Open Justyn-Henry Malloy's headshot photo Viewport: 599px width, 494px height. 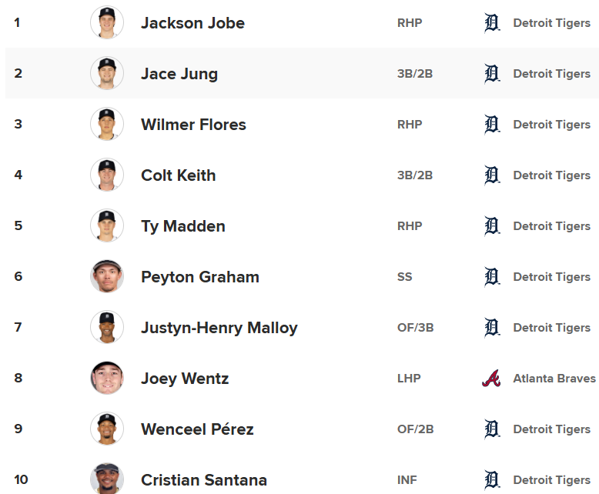(106, 328)
